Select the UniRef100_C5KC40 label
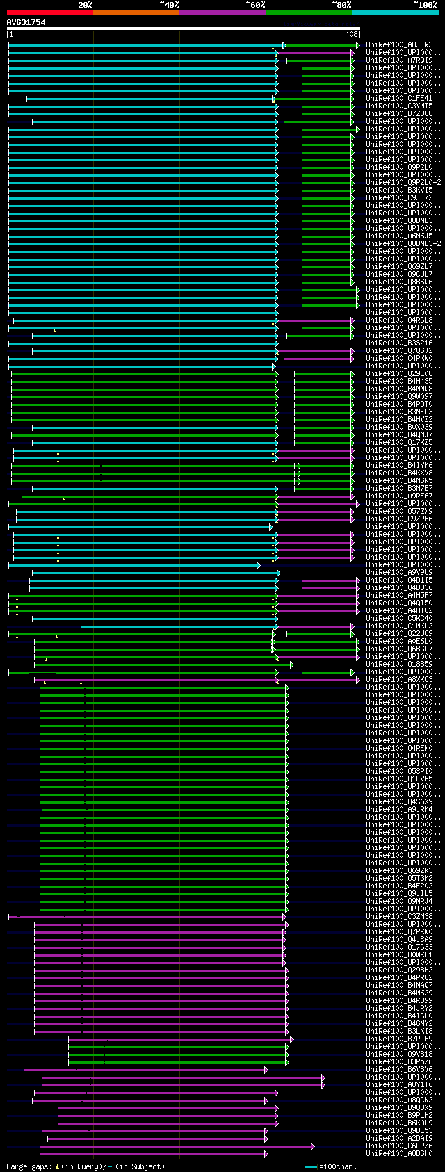 click(x=399, y=619)
